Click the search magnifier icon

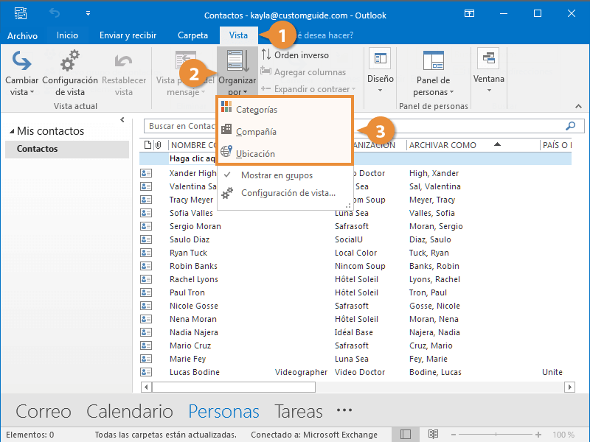(x=569, y=126)
